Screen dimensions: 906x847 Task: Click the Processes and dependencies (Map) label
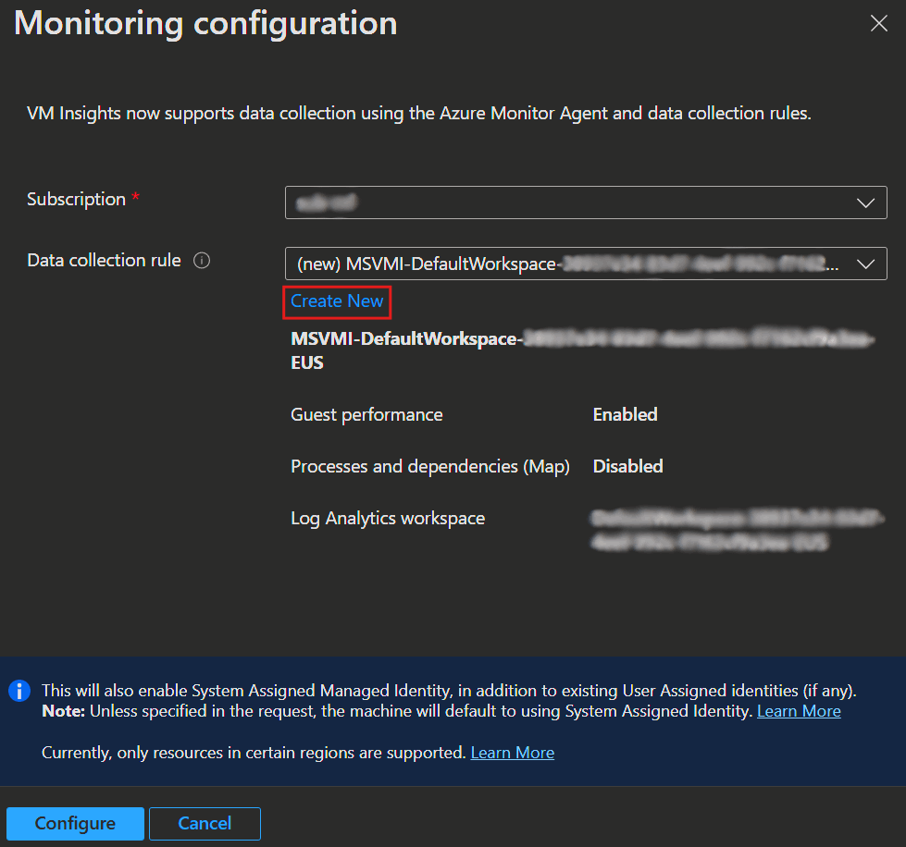point(430,467)
